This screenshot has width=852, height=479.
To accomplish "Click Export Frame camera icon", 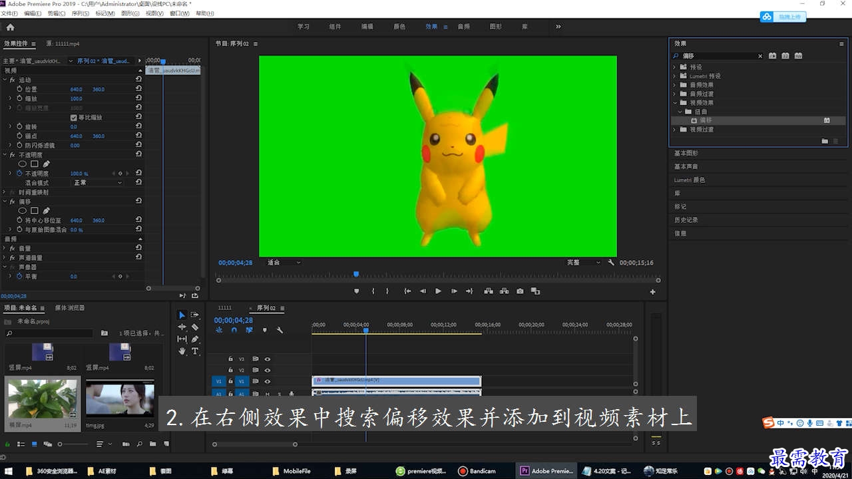I will click(520, 291).
